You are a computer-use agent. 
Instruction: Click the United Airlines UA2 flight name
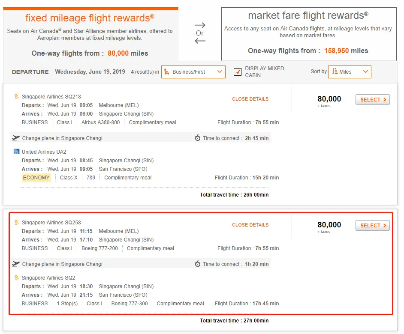[x=44, y=152]
